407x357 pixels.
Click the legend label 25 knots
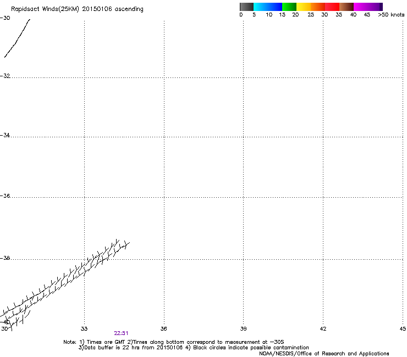[x=311, y=15]
